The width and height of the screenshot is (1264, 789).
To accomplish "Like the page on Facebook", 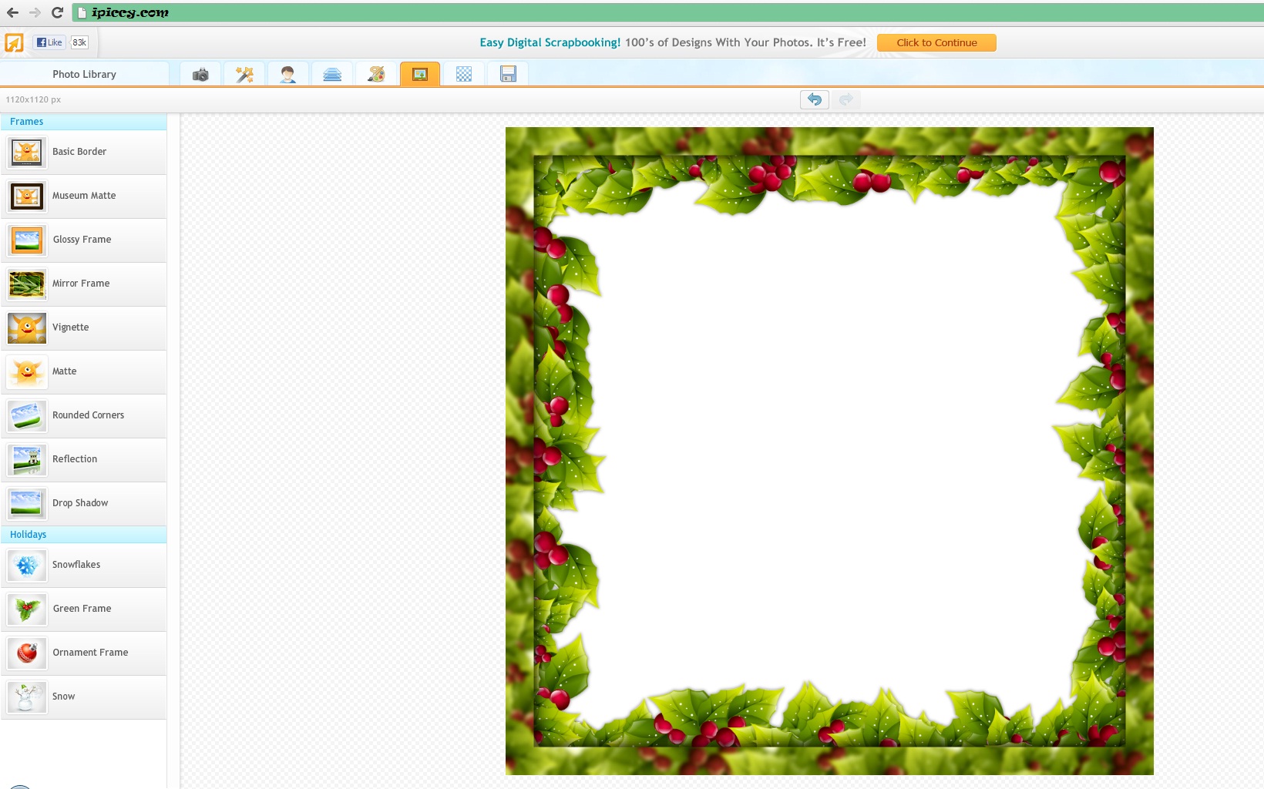I will tap(49, 42).
